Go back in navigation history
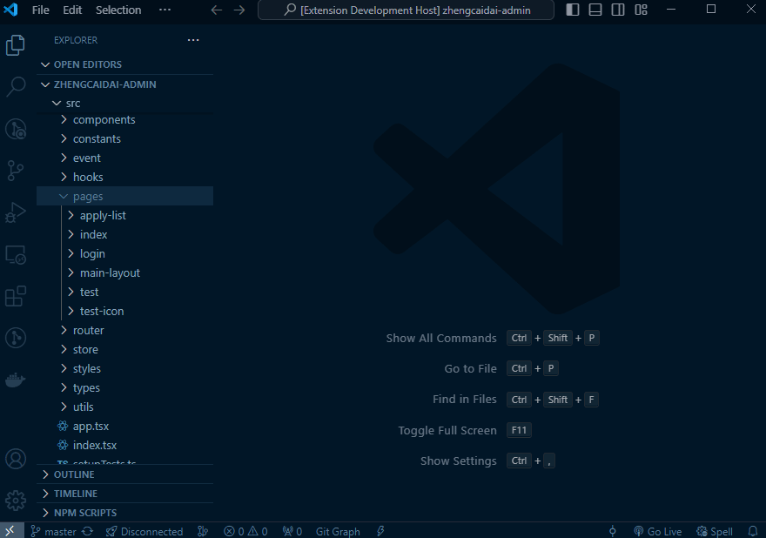The height and width of the screenshot is (538, 766). click(x=217, y=10)
